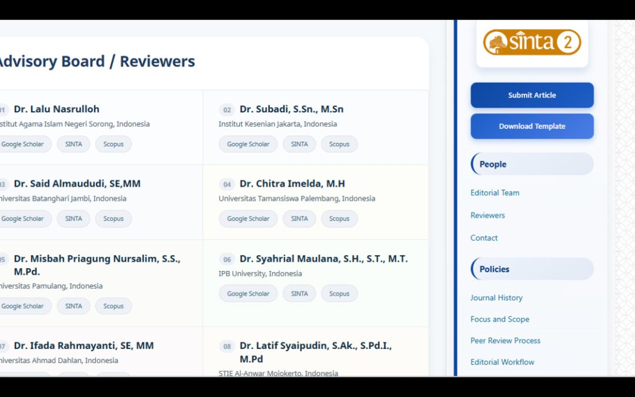Screen dimensions: 635x397
Task: Open the Focus and Scope link
Action: coord(500,319)
